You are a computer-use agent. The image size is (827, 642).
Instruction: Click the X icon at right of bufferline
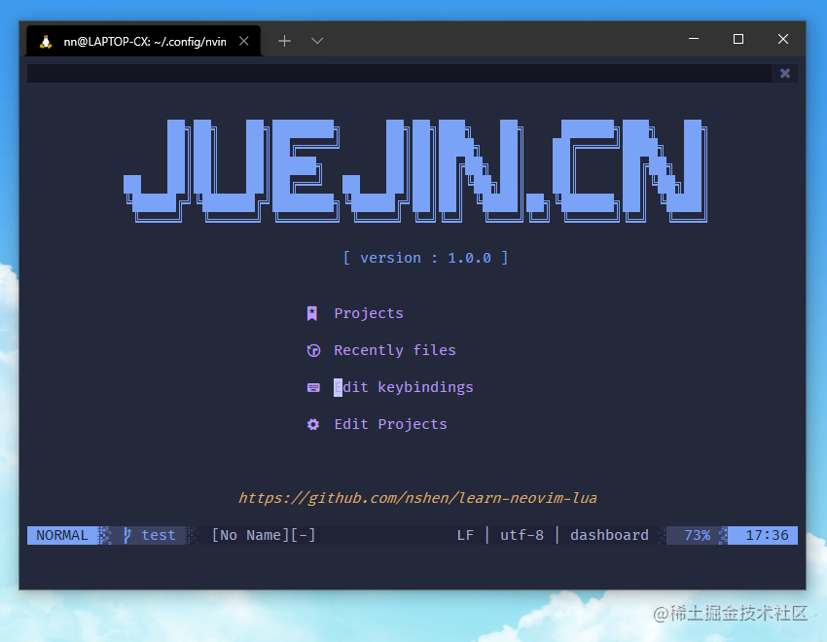(785, 73)
